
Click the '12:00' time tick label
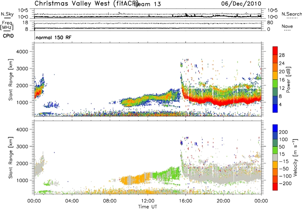coord(148,201)
